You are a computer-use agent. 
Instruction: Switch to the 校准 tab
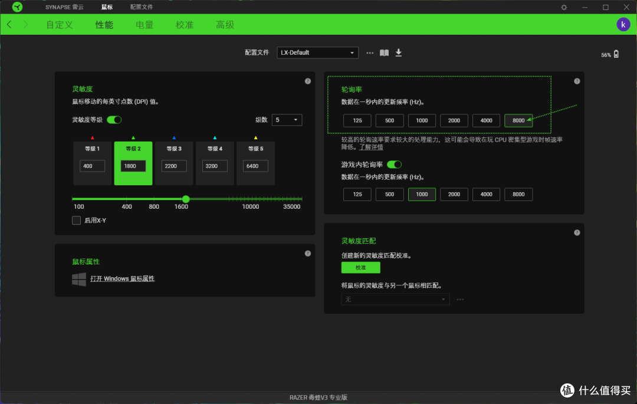tap(185, 25)
